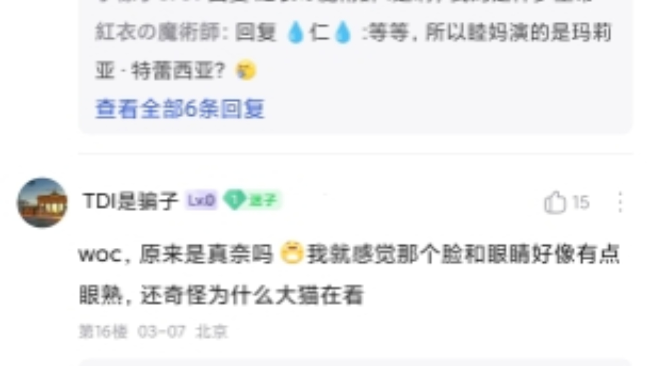Click the laughing emoji after 真奈吗
The image size is (650, 366).
click(x=291, y=253)
